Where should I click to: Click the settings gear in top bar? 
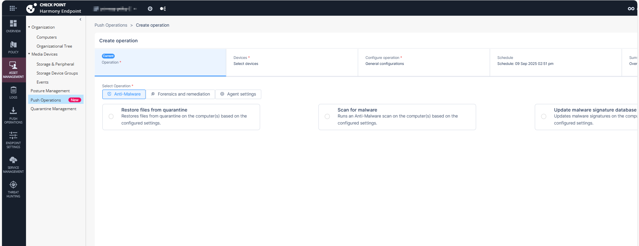tap(150, 9)
